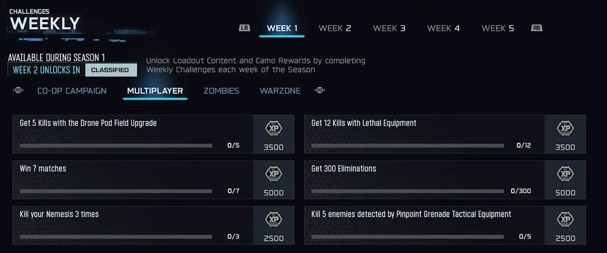Image resolution: width=607 pixels, height=253 pixels.
Task: Select the XP badge for Win 7 matches
Action: [273, 174]
